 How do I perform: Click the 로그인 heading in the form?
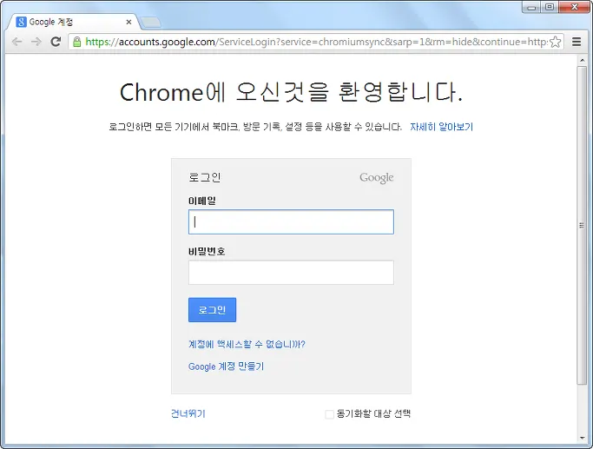point(205,177)
